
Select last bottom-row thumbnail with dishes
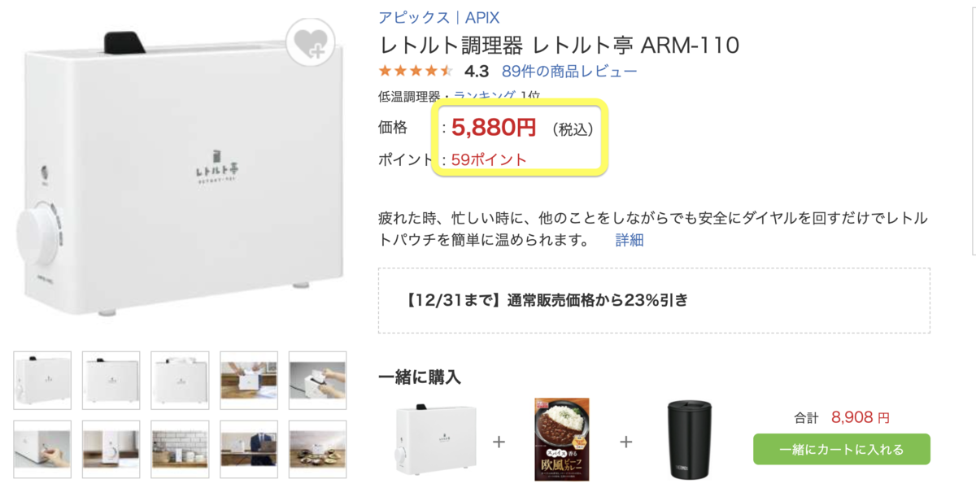click(318, 449)
